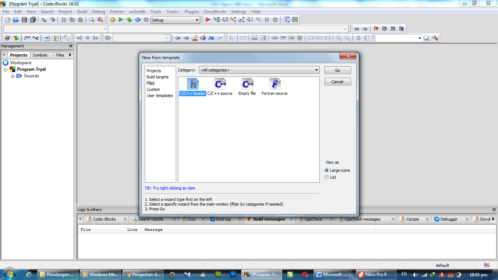Cancel the New from template dialog
Image resolution: width=498 pixels, height=280 pixels.
coord(337,81)
